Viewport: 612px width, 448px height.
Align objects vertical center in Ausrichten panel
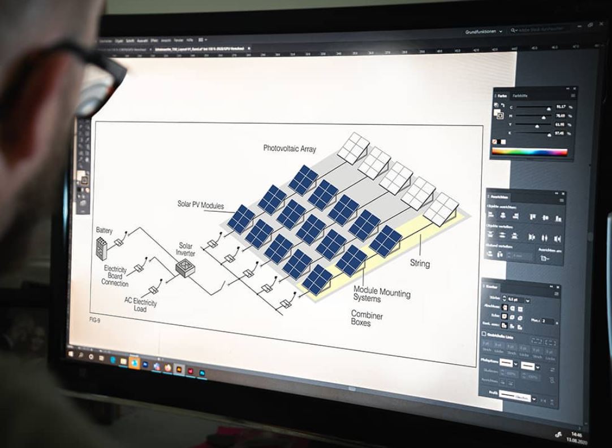545,218
